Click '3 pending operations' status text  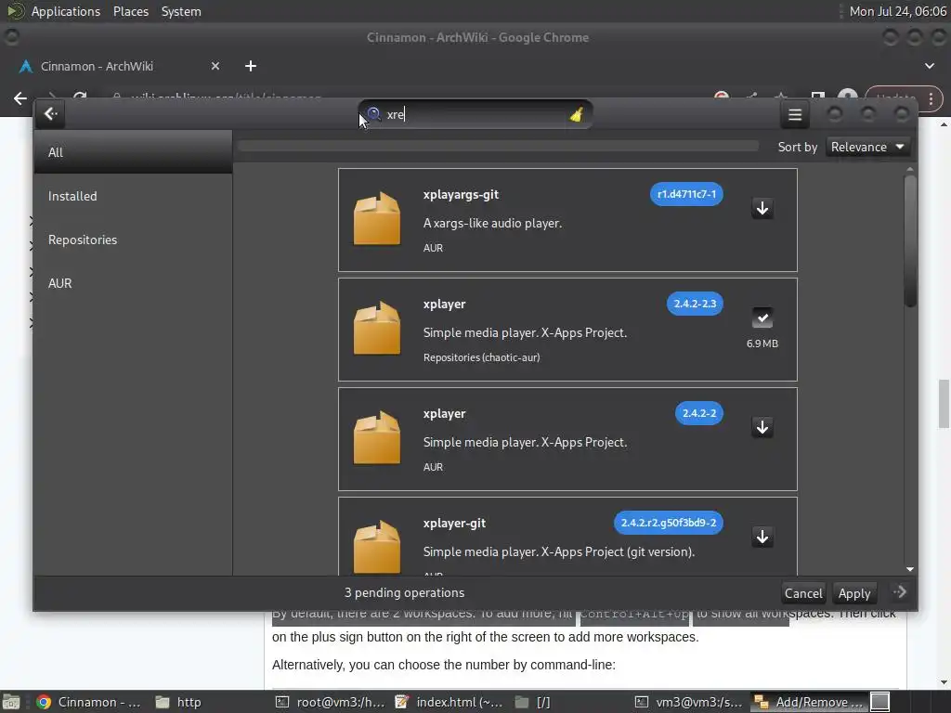click(405, 592)
